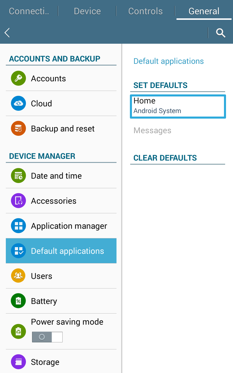233x373 pixels.
Task: Tap the yellow Users icon
Action: click(x=18, y=276)
